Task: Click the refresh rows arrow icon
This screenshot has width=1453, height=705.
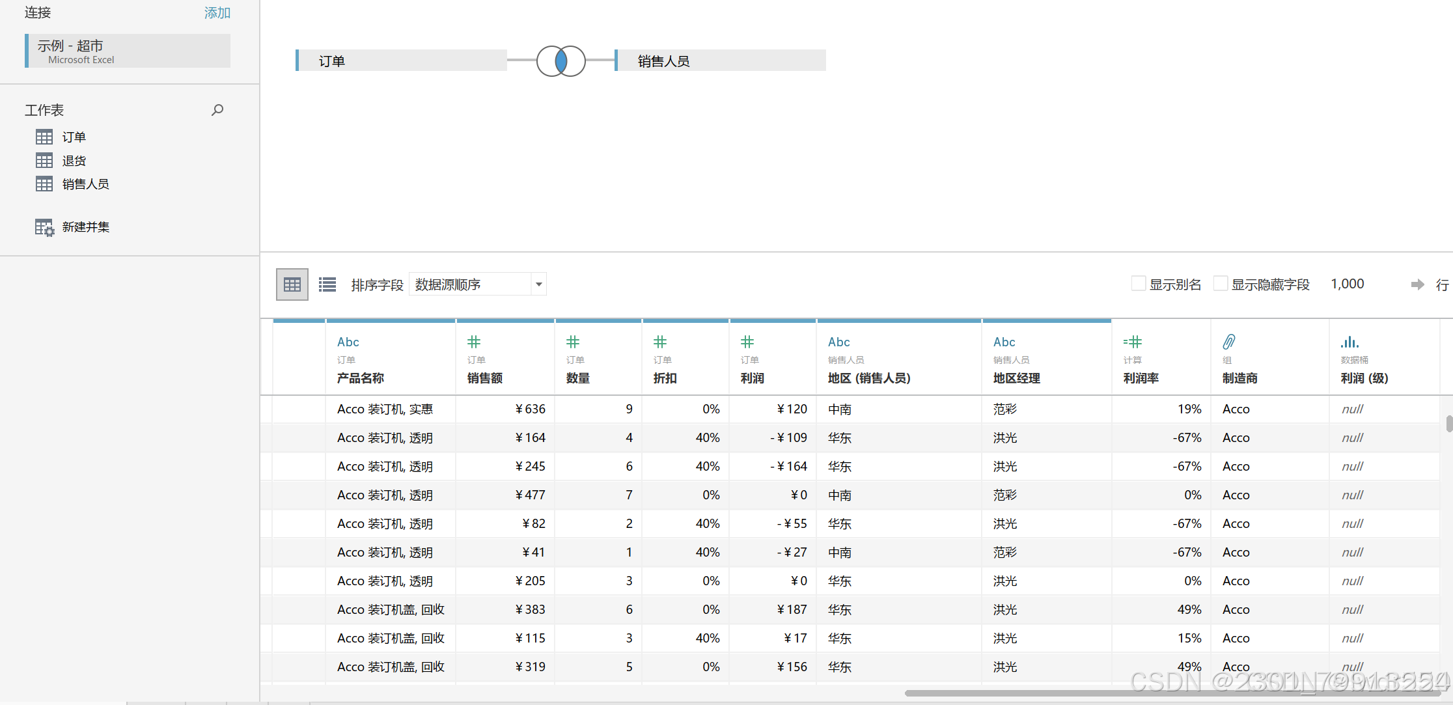Action: coord(1417,284)
